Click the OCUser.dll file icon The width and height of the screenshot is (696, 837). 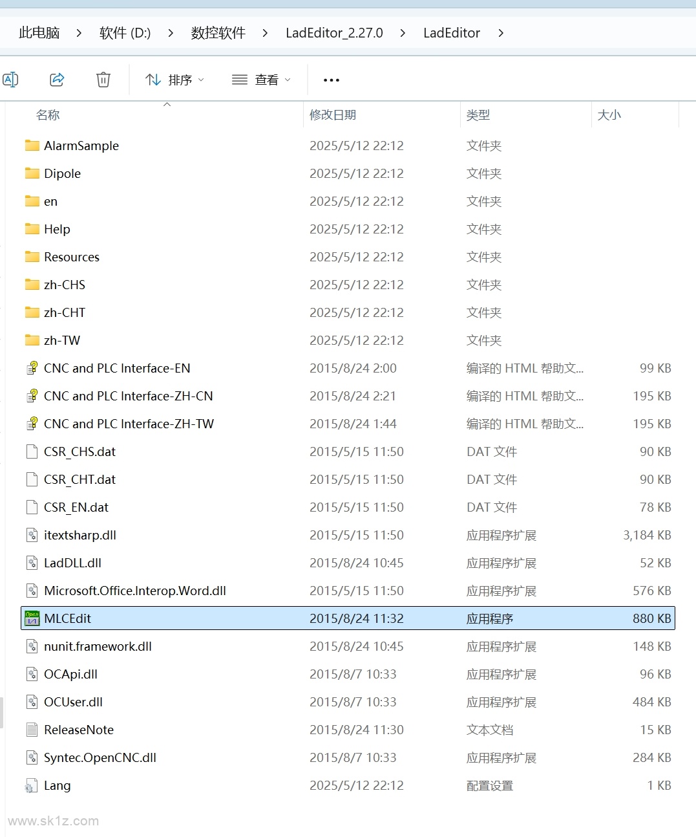click(32, 702)
